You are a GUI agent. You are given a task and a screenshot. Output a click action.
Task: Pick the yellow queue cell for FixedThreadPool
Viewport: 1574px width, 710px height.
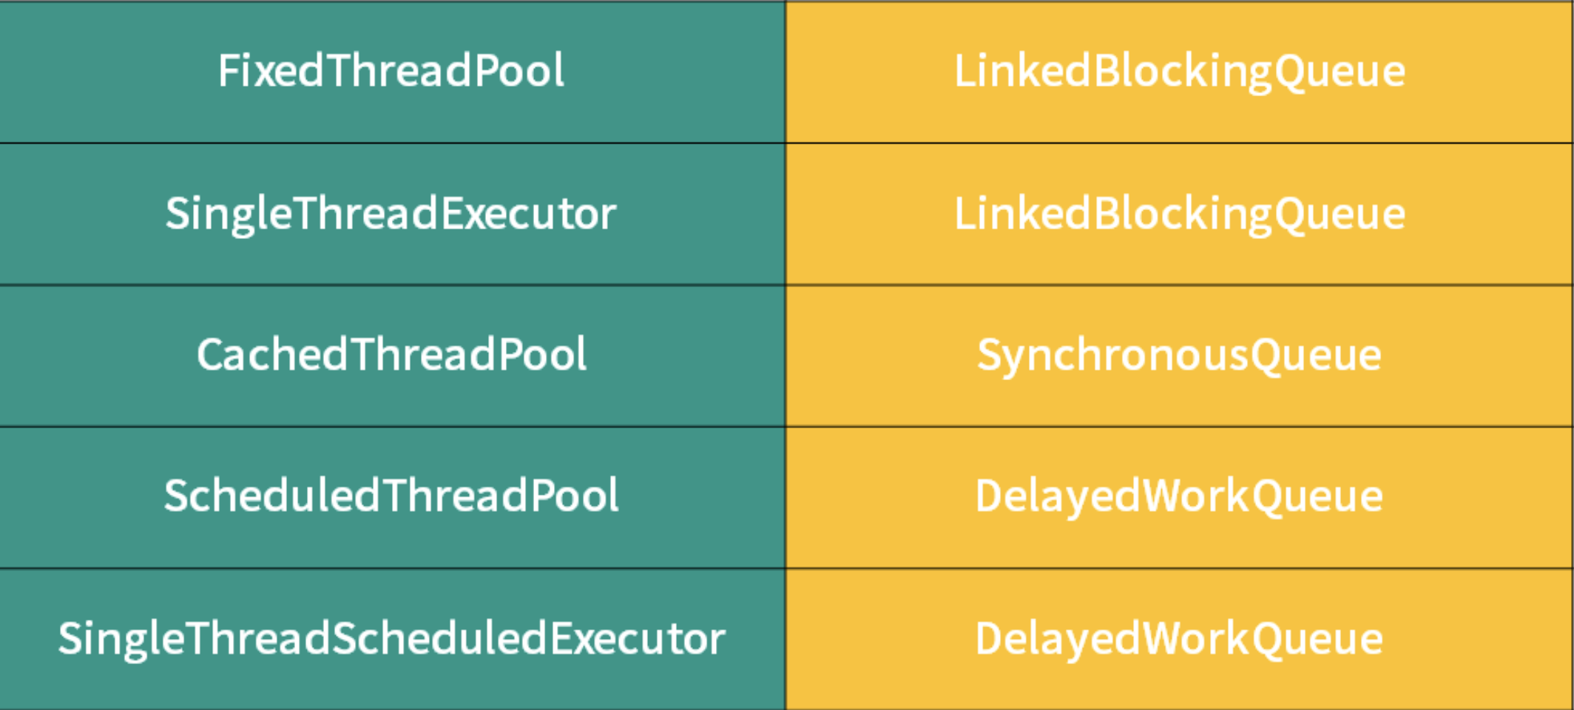[x=1179, y=72]
